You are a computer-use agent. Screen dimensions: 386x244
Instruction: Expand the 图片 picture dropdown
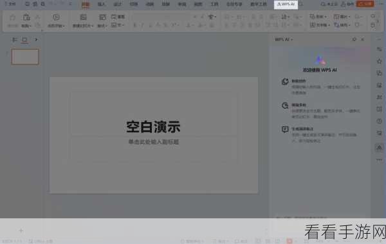coord(342,17)
